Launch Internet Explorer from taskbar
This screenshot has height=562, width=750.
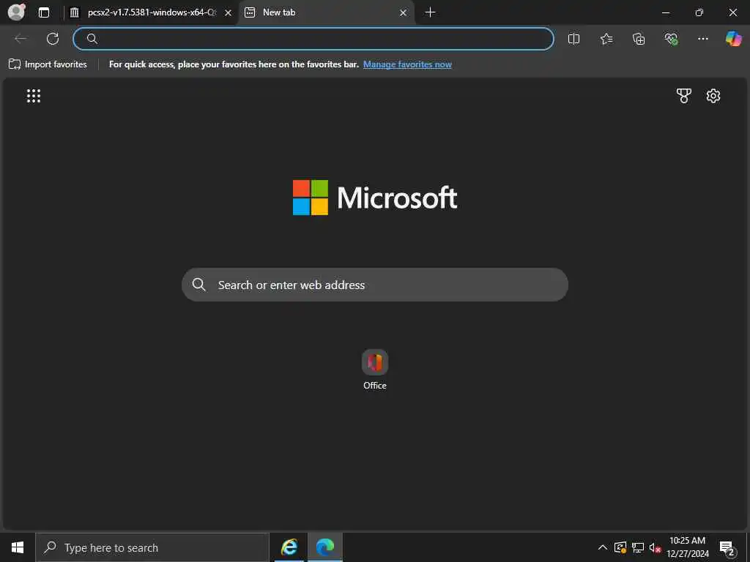289,547
